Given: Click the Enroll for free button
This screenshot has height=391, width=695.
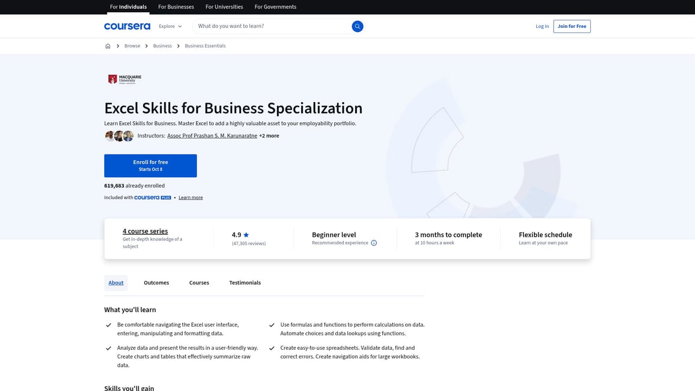Looking at the screenshot, I should coord(150,165).
